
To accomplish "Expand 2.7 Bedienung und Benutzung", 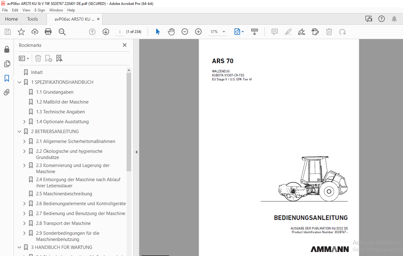I will 24,213.
